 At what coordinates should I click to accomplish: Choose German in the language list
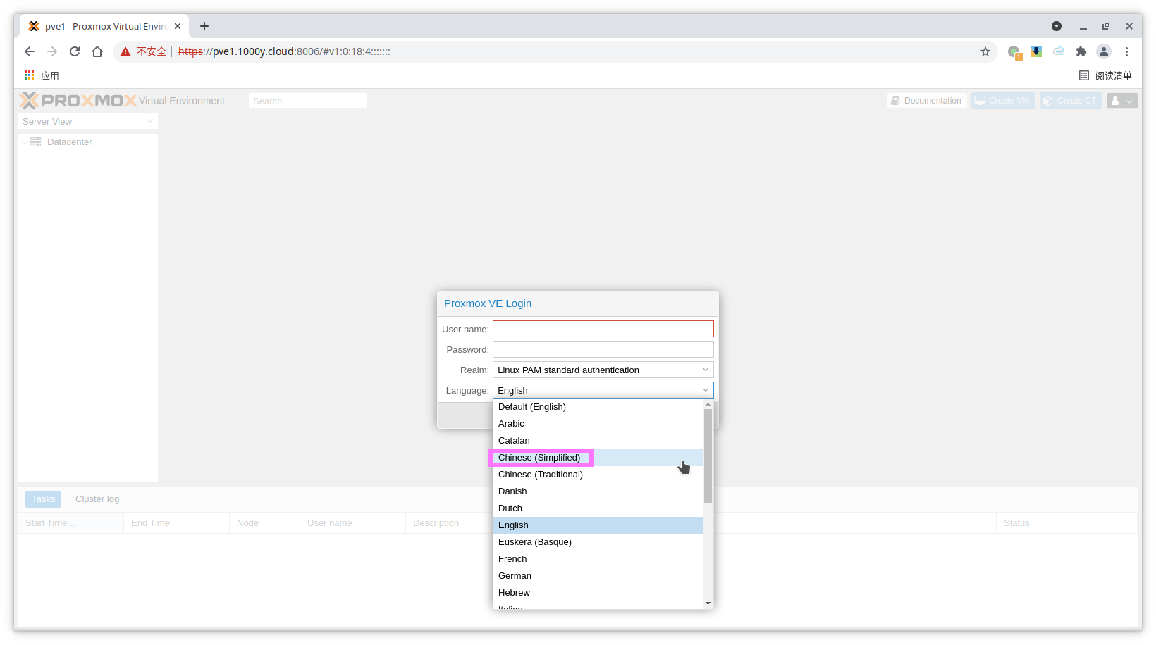coord(515,576)
